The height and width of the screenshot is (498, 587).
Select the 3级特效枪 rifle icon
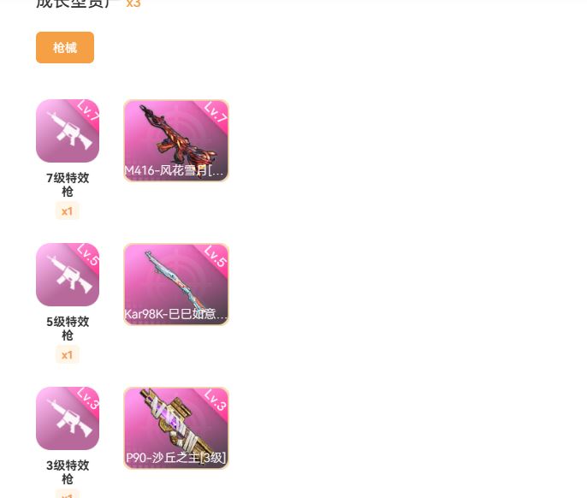tap(68, 418)
